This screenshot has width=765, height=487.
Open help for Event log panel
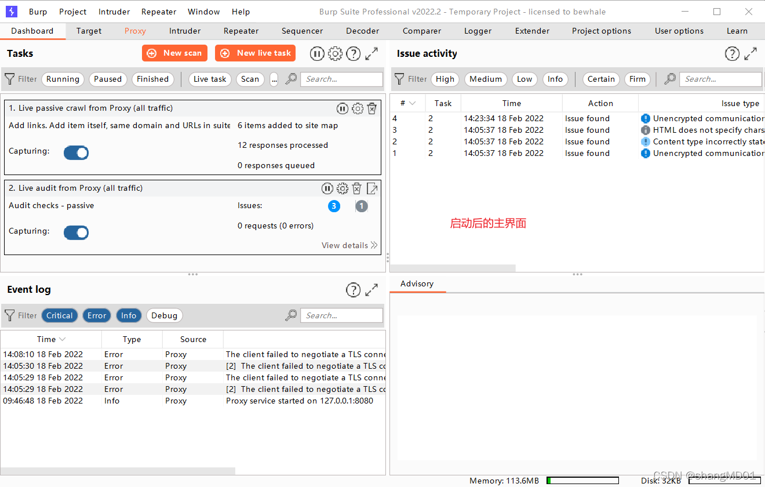[x=354, y=290]
